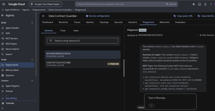Select the Trace sub-tab
Image resolution: width=215 pixels, height=111 pixels.
tap(63, 30)
